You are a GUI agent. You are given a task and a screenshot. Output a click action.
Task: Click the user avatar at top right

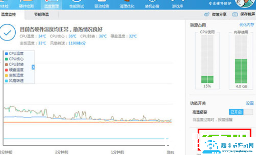click(x=244, y=4)
